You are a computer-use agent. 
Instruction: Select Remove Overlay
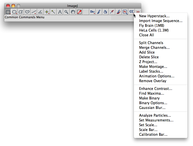point(161,81)
